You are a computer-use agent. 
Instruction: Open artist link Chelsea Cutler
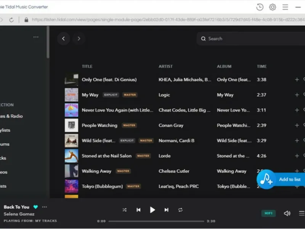174,171
